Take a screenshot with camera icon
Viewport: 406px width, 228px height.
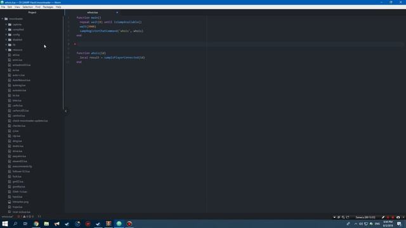pos(398,217)
